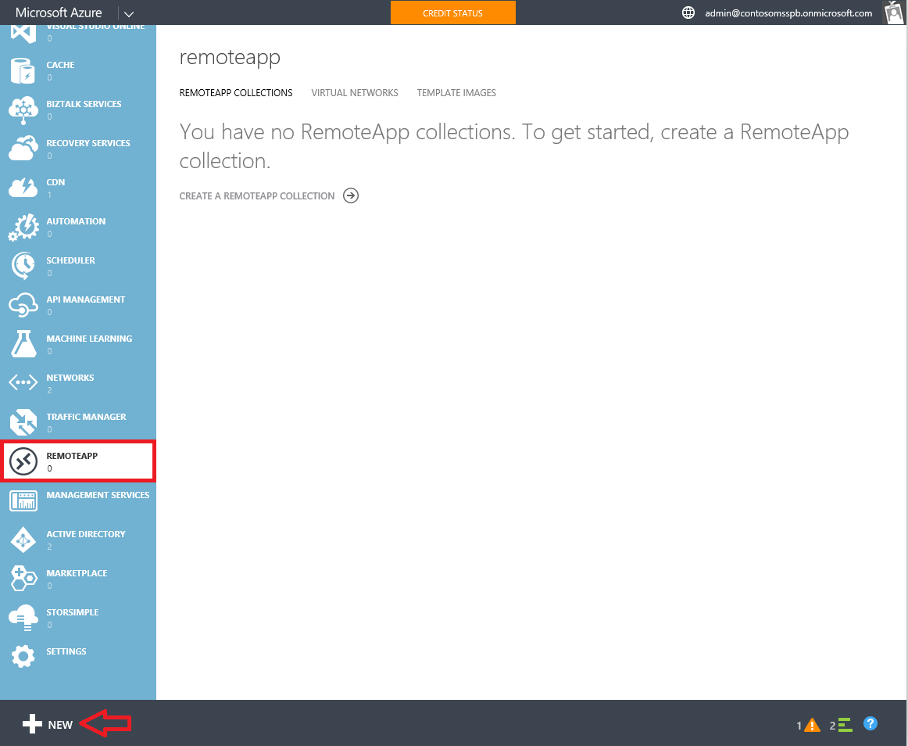The height and width of the screenshot is (746, 908).
Task: Select CACHE label in sidebar
Action: click(60, 65)
